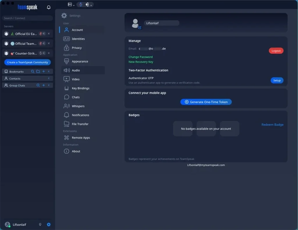298x230 pixels.
Task: Mute speaker on Official EU Ea... server
Action: pyautogui.click(x=44, y=34)
